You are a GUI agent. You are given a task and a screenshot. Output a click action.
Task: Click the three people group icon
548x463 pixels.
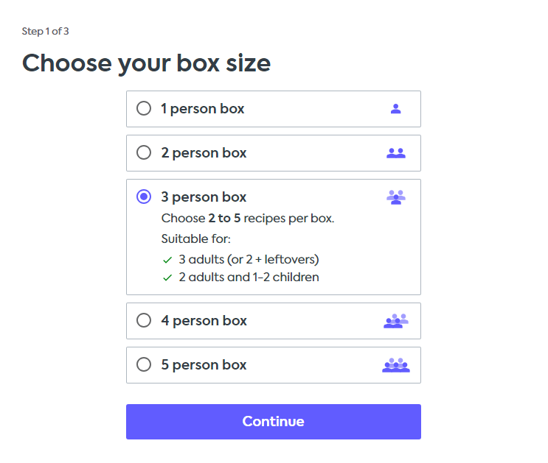click(396, 197)
